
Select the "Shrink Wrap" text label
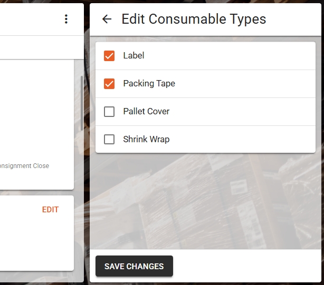click(146, 139)
